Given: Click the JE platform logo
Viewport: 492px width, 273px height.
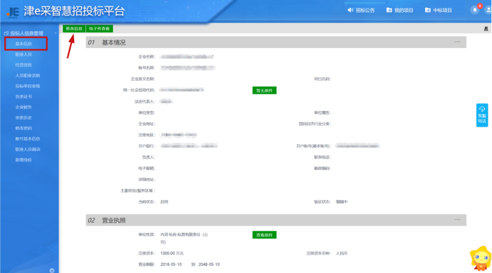Looking at the screenshot, I should click(x=10, y=10).
